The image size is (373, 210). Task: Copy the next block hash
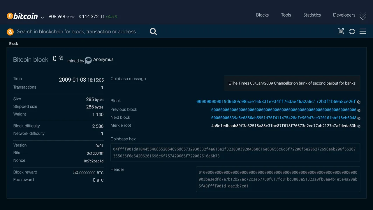pos(359,118)
